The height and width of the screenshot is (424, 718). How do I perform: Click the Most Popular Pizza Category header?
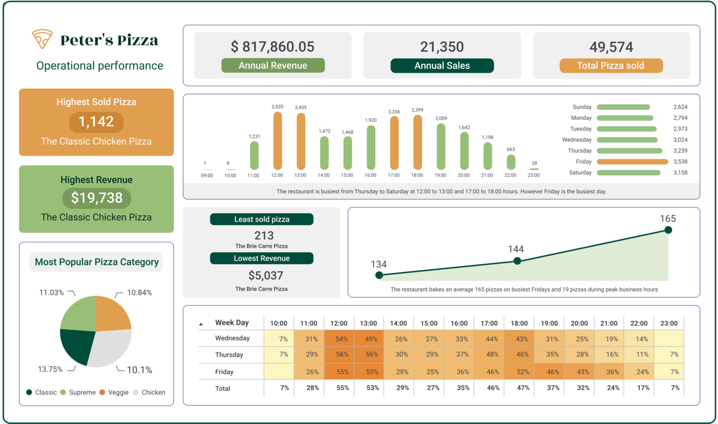pos(95,262)
